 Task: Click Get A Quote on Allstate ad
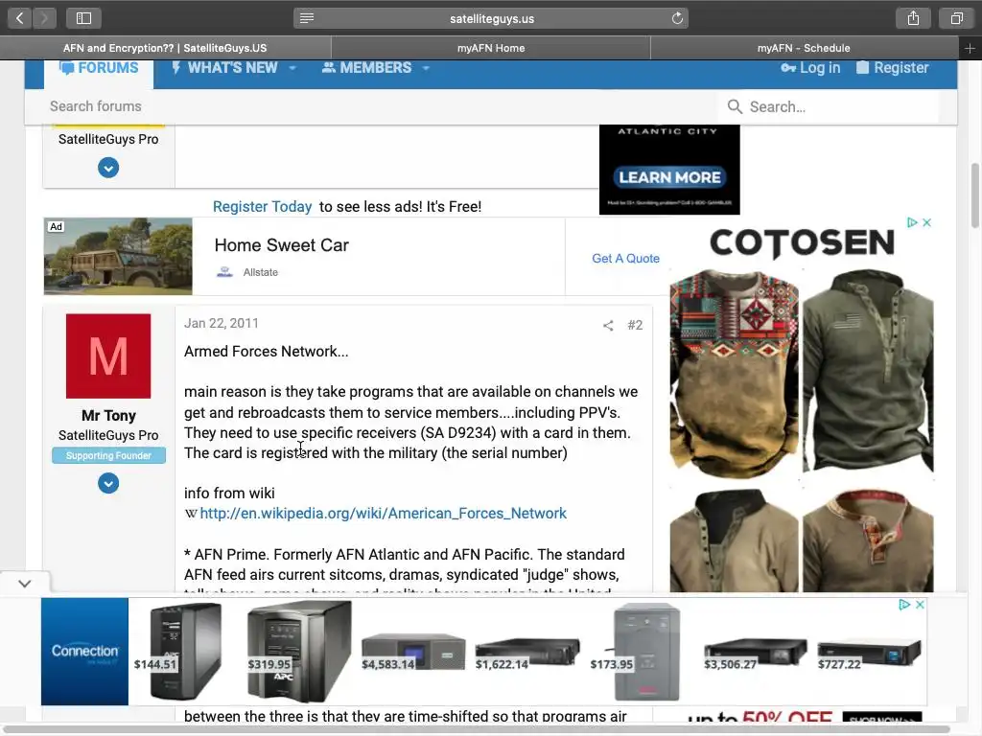(625, 259)
